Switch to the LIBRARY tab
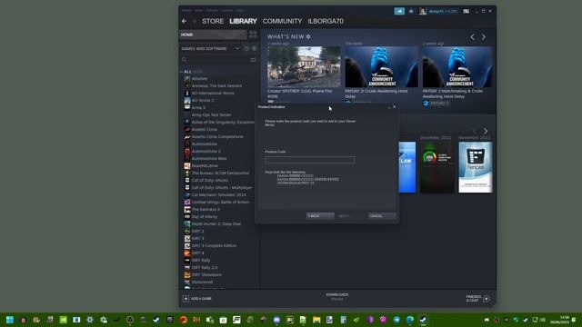This screenshot has width=582, height=327. coord(243,21)
